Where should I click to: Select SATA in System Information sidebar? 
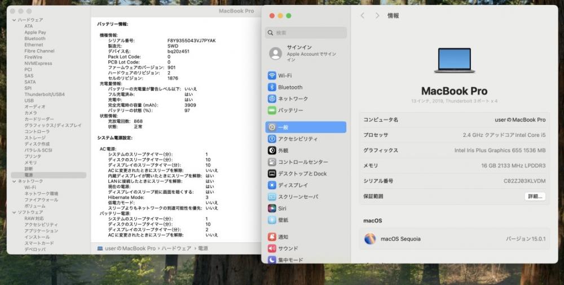tap(30, 82)
